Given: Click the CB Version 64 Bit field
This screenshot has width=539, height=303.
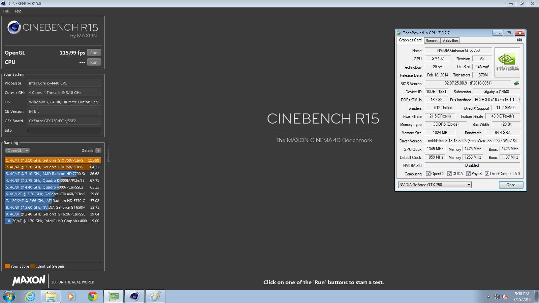Looking at the screenshot, I should (x=64, y=111).
